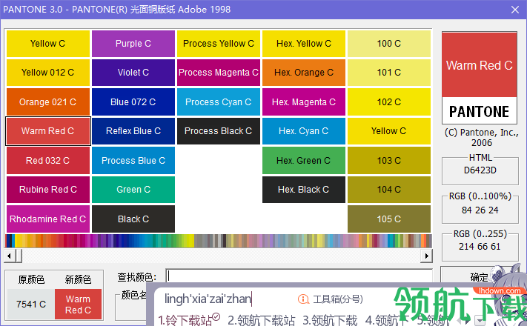Select the Hex. Green C swatch
This screenshot has height=326, width=527.
304,160
